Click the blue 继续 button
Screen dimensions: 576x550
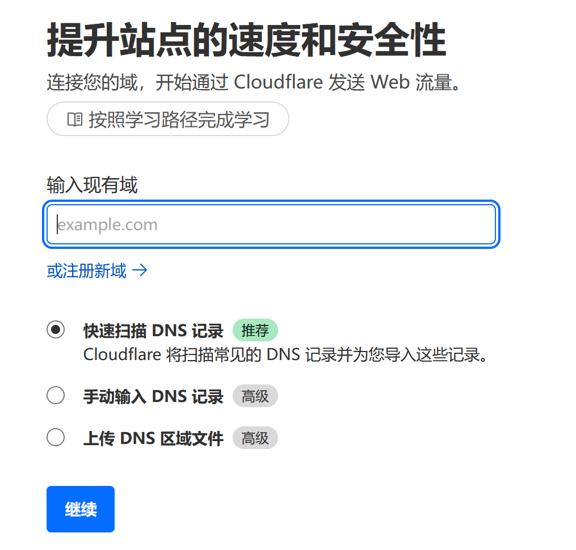[x=81, y=509]
